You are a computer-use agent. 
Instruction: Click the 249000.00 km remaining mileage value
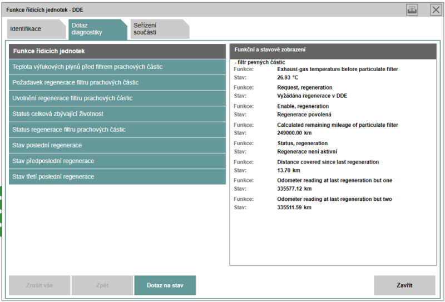[294, 133]
